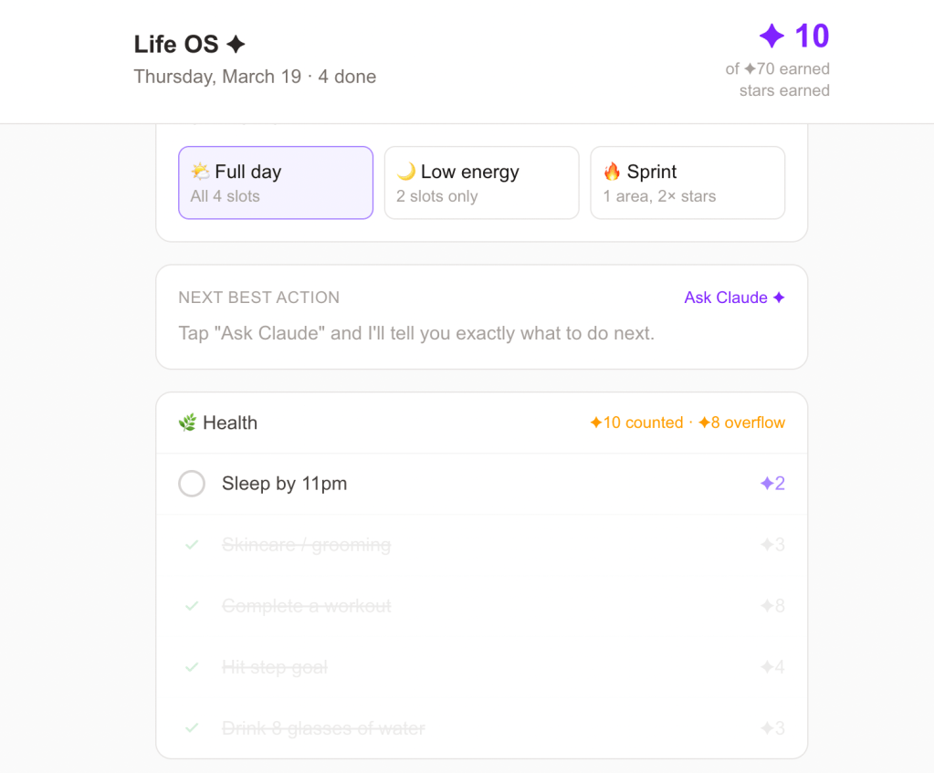This screenshot has height=773, width=934.
Task: Select the Full day mode
Action: [x=276, y=183]
